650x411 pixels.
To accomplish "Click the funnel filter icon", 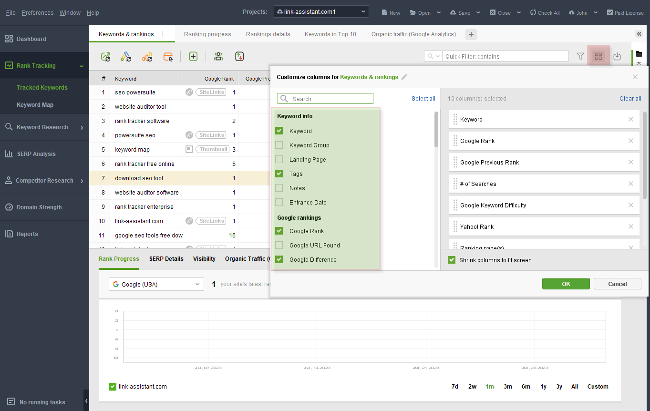I will click(x=580, y=56).
